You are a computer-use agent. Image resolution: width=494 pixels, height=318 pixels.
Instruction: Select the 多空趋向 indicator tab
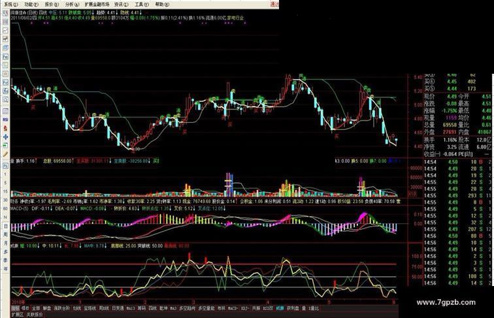pos(188,308)
